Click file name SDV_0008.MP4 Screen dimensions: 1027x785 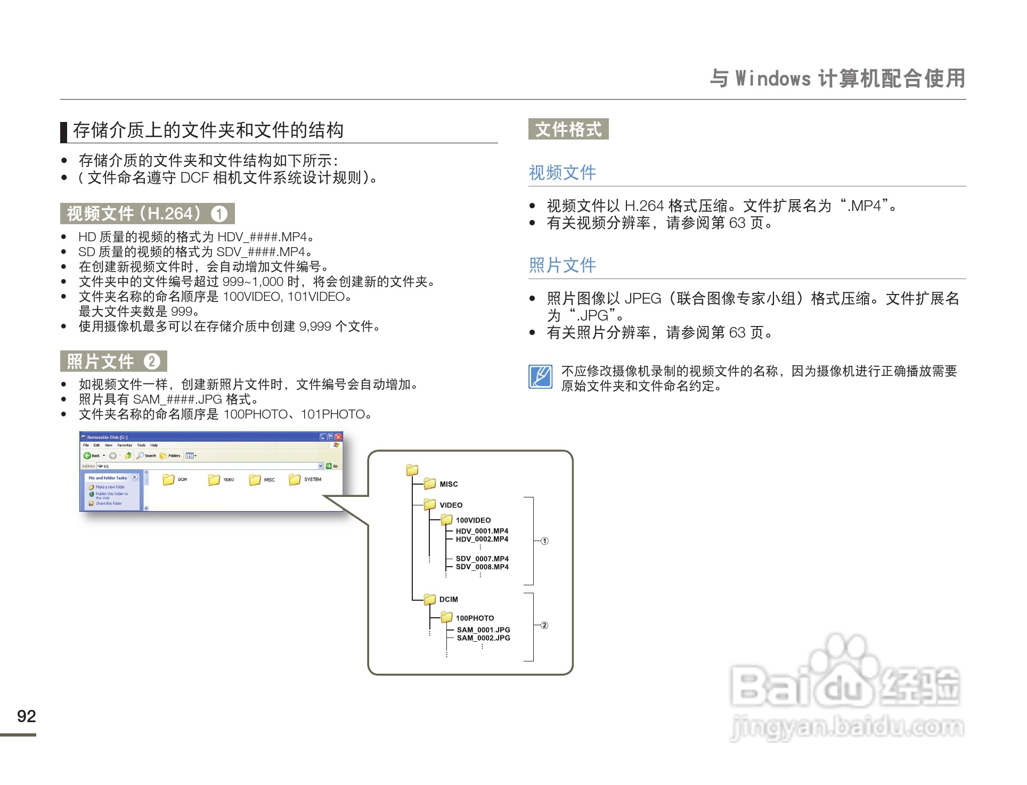tap(482, 567)
